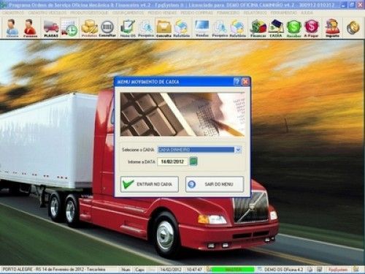The image size is (365, 274).
Task: Open the PRODUTOS/ESTOQUE menu
Action: [89, 12]
